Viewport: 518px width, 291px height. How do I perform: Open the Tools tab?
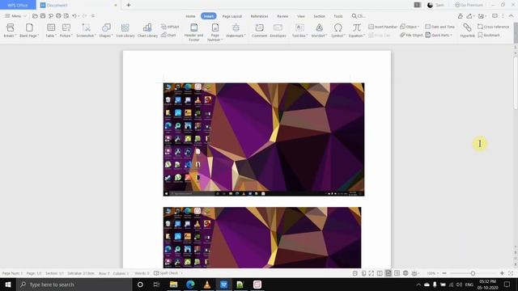(338, 16)
